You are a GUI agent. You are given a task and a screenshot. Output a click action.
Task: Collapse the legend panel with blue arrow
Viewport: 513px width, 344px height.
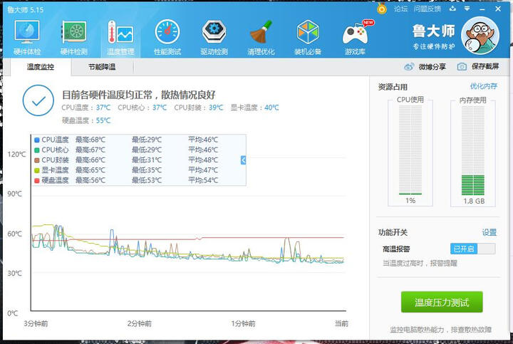point(243,160)
